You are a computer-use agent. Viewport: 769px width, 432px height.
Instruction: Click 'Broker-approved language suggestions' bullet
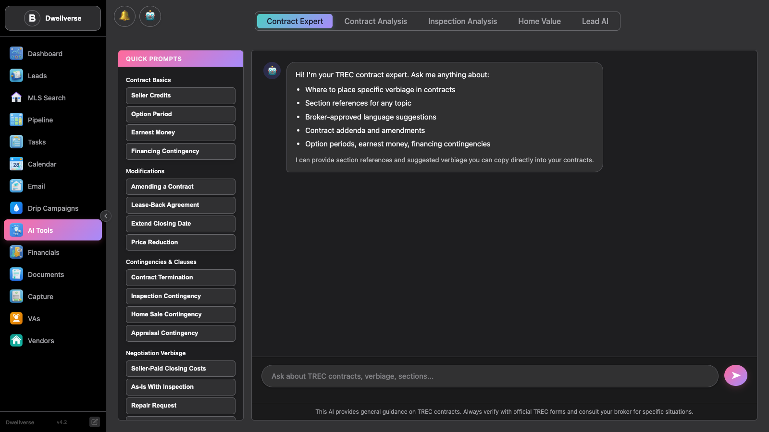coord(371,117)
